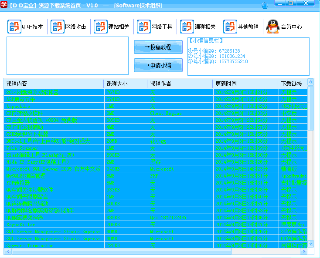Image resolution: width=320 pixels, height=258 pixels.
Task: Minimize the window
Action: coord(280,3)
